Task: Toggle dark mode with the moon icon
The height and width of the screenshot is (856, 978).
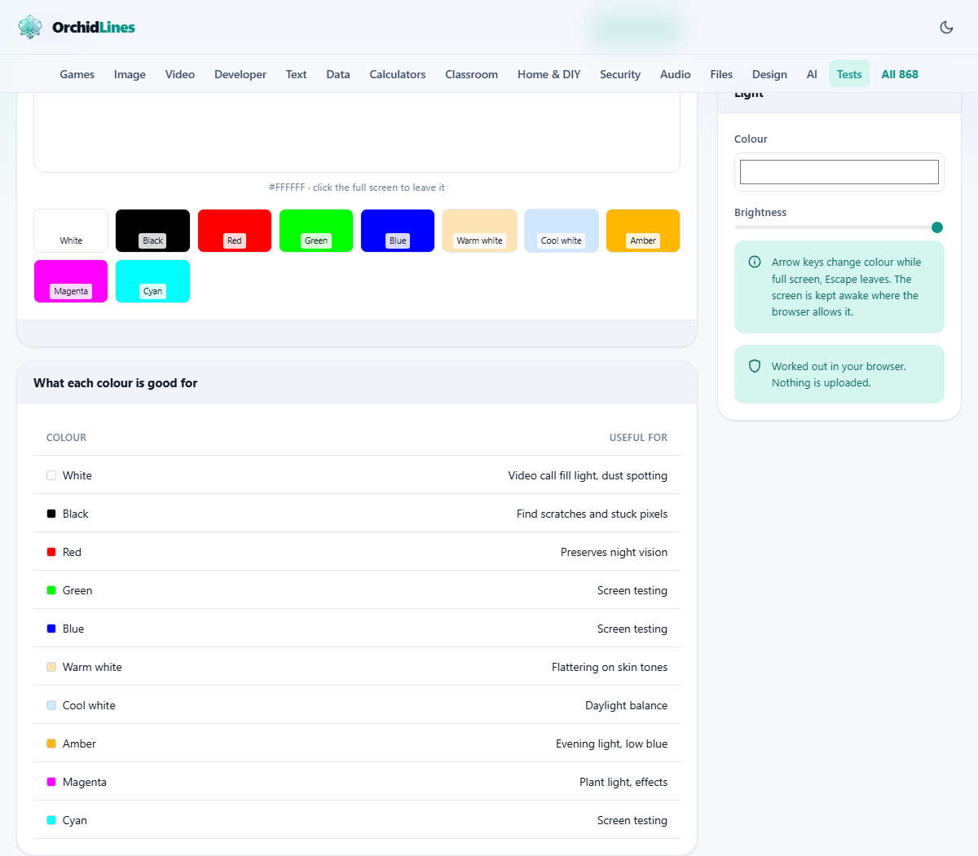Action: tap(946, 27)
